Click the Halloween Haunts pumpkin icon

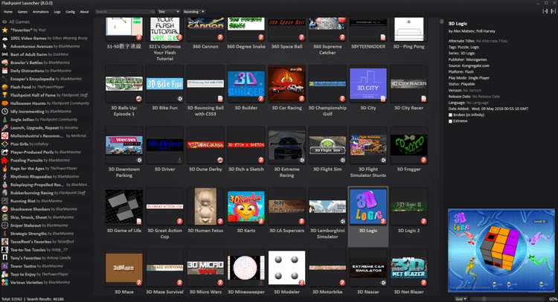pos(4,103)
